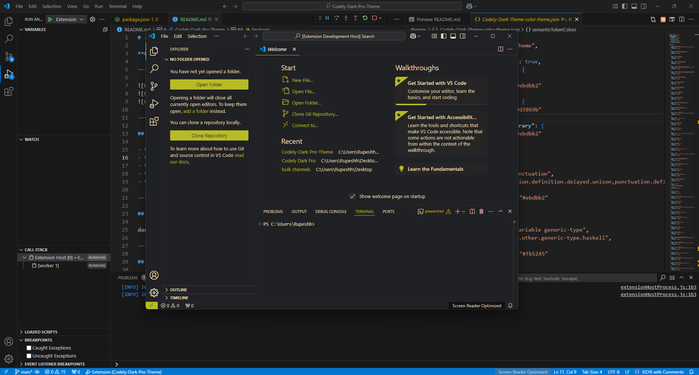
Task: Open Source Control in Extension Host window
Action: point(154,86)
